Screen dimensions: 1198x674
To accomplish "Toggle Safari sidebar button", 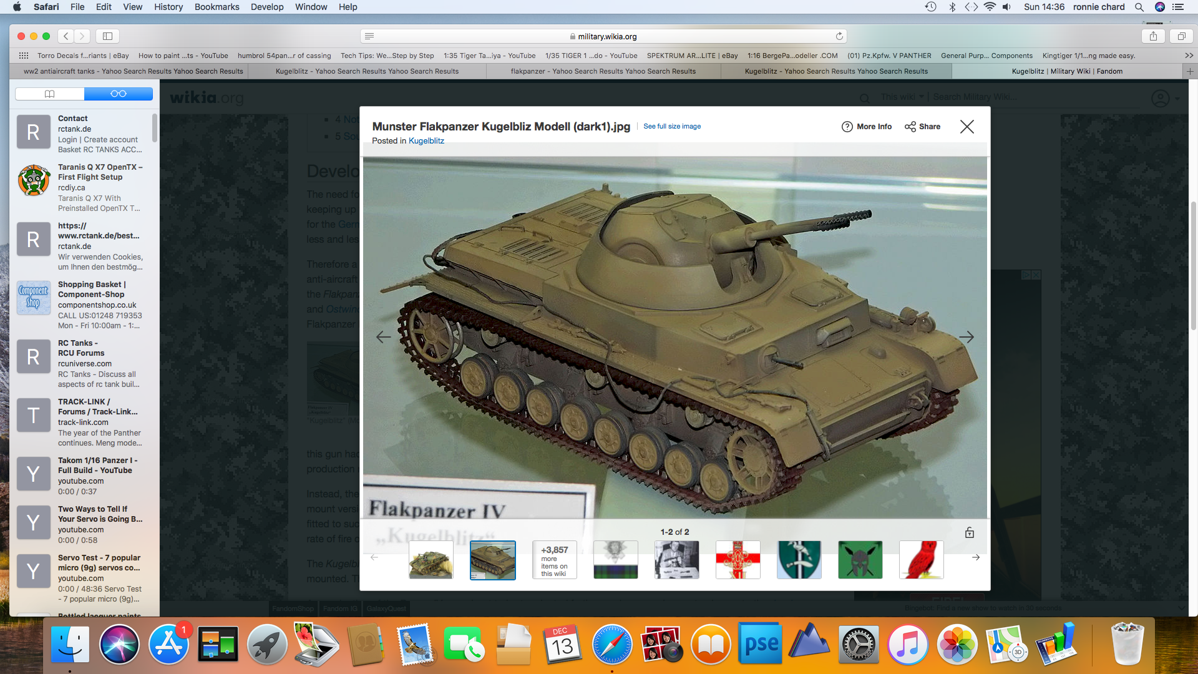I will click(x=107, y=36).
